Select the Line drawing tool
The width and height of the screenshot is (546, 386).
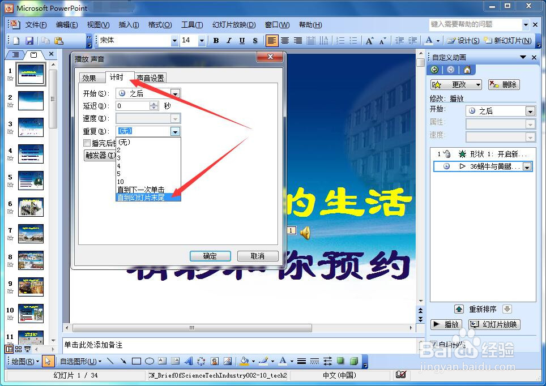[x=110, y=361]
